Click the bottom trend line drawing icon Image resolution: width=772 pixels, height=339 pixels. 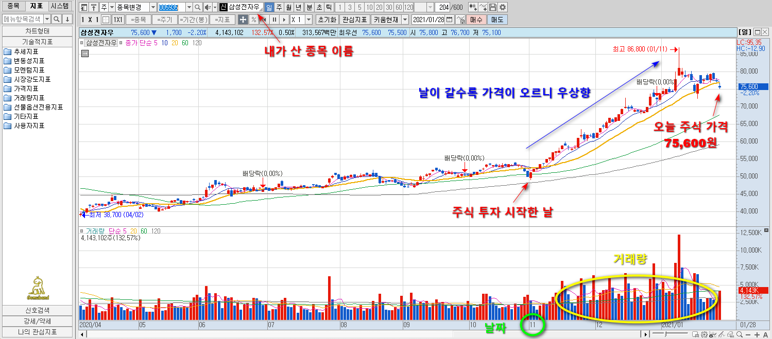[722, 334]
